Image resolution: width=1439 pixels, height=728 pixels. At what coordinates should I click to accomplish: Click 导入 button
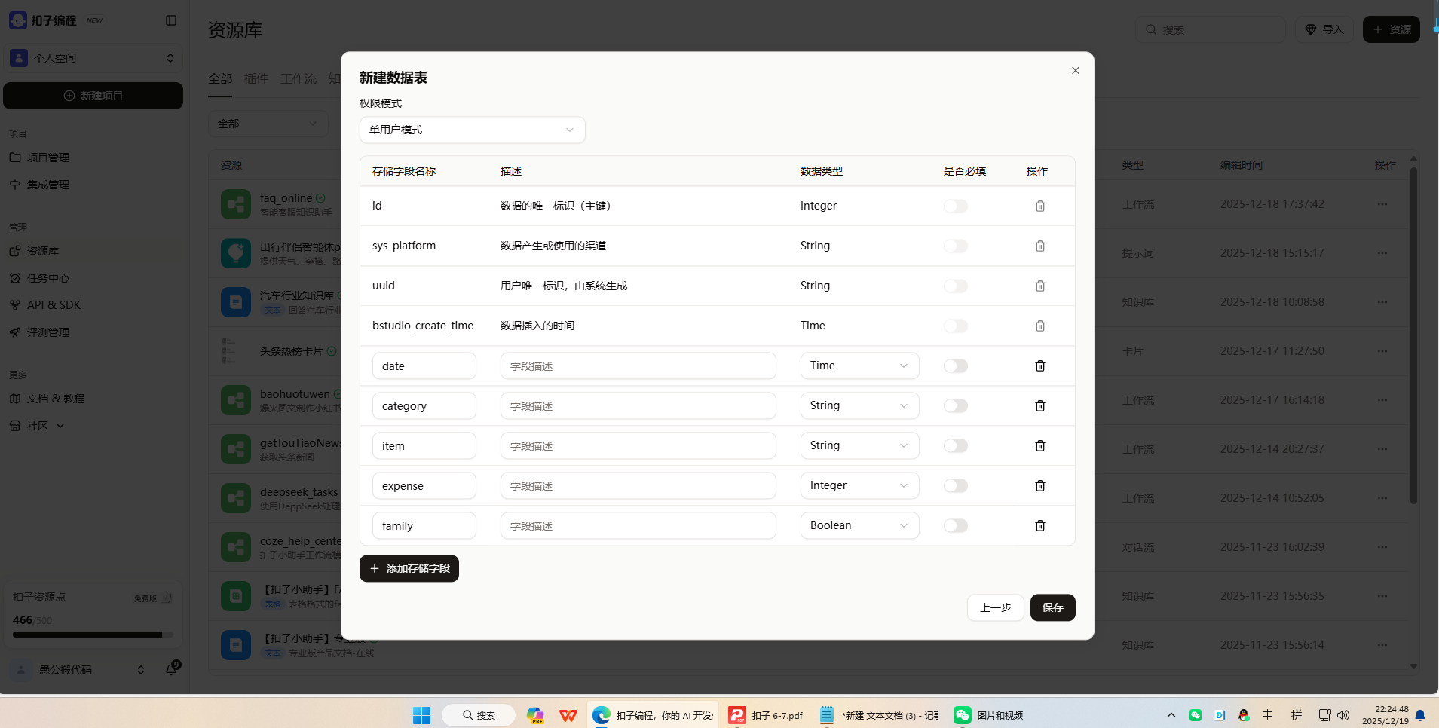pos(1324,29)
